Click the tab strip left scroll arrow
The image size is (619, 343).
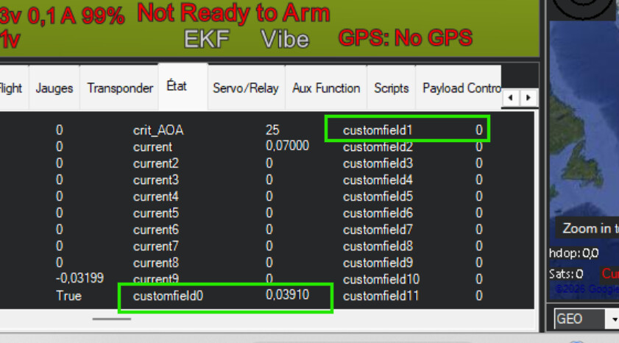pos(511,98)
